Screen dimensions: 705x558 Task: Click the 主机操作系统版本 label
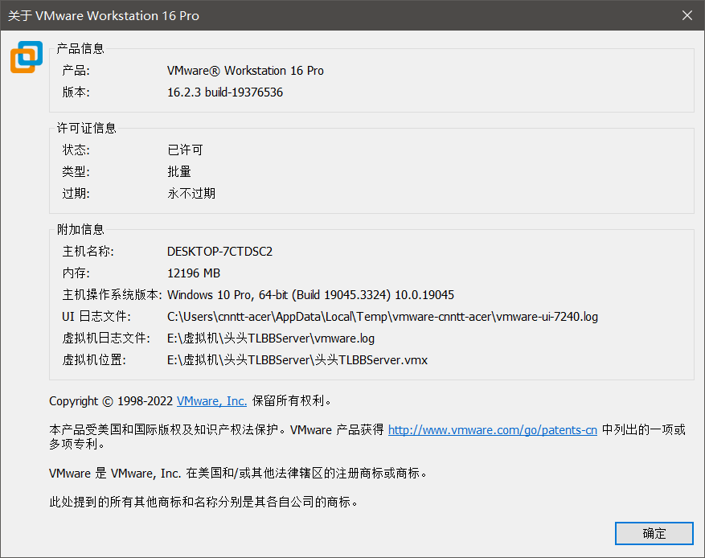pos(112,295)
